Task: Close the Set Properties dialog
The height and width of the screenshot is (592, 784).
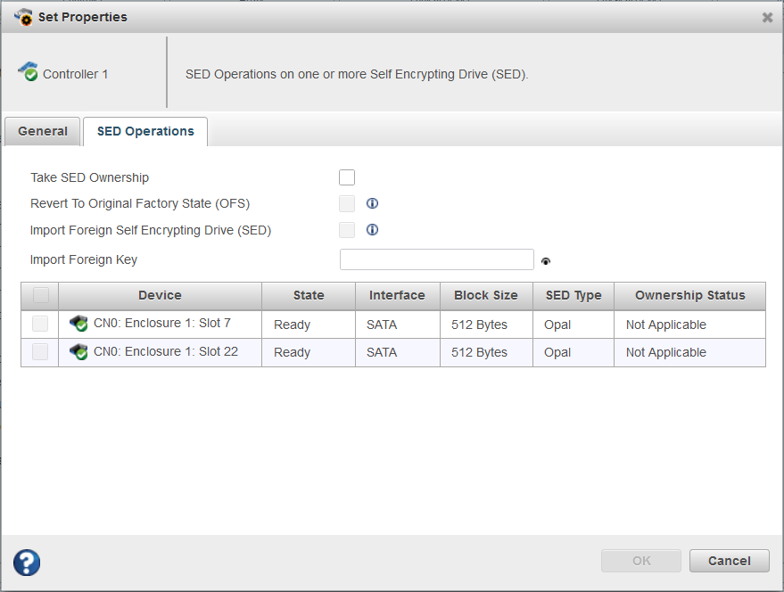Action: [x=767, y=16]
